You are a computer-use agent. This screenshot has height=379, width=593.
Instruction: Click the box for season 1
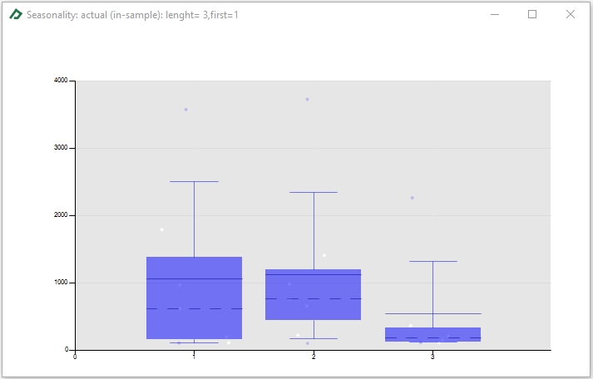(x=194, y=298)
